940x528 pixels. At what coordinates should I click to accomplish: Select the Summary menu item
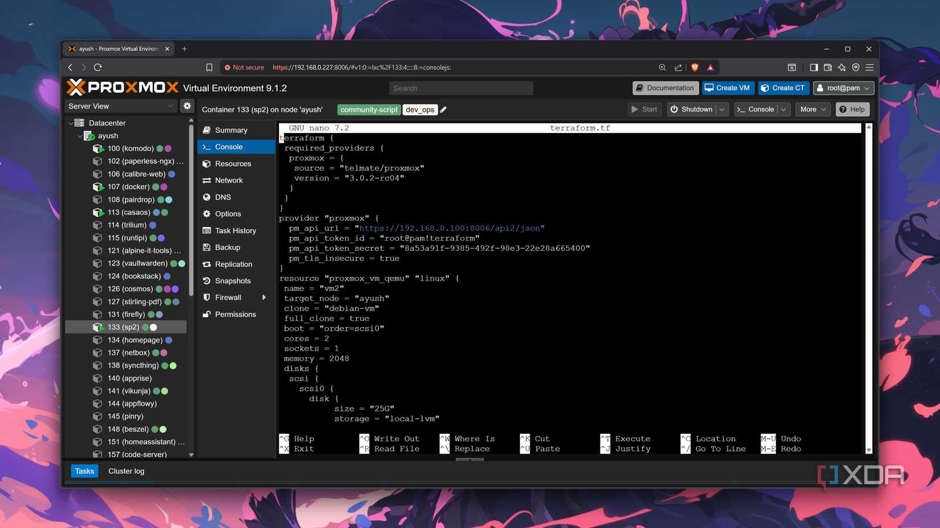pos(231,130)
